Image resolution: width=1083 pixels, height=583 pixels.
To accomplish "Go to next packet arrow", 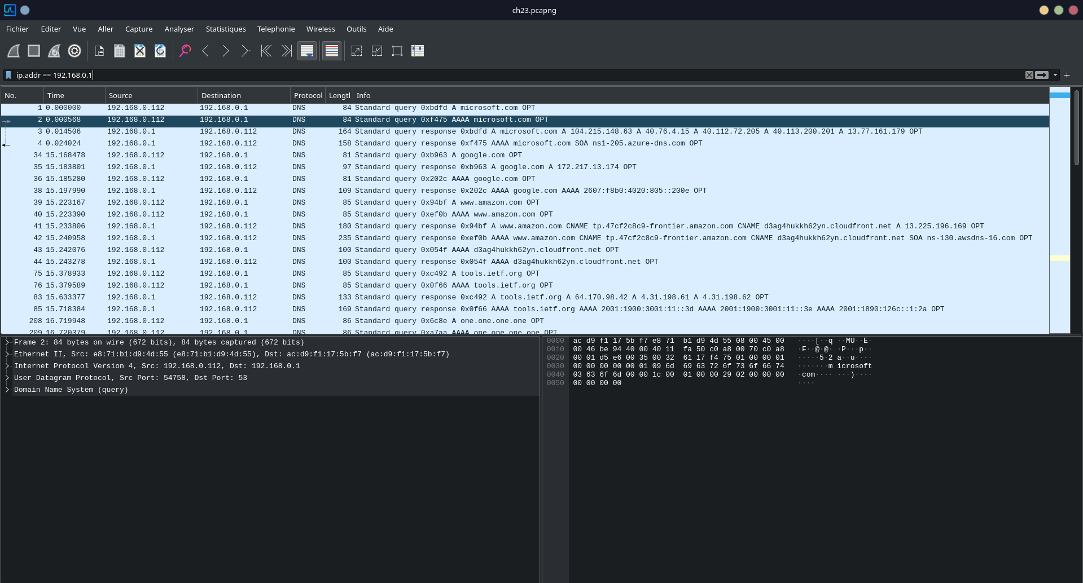I will (226, 51).
